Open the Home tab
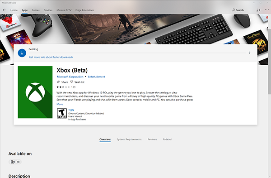Image resolution: width=271 pixels, height=178 pixels. click(x=14, y=10)
